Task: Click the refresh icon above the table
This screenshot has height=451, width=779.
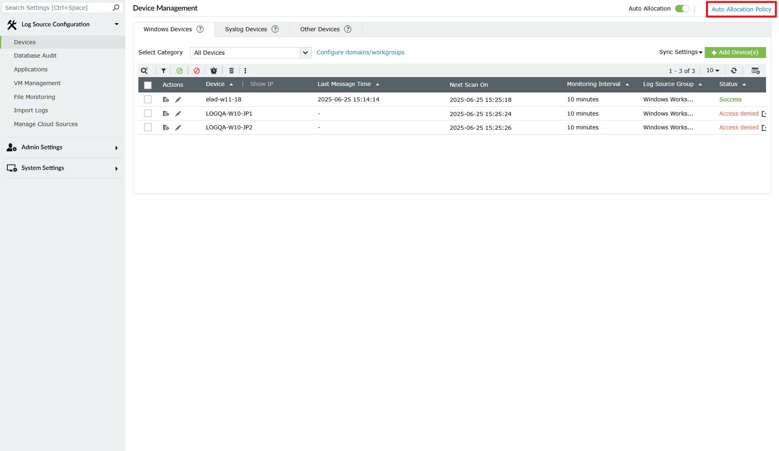Action: [x=734, y=71]
